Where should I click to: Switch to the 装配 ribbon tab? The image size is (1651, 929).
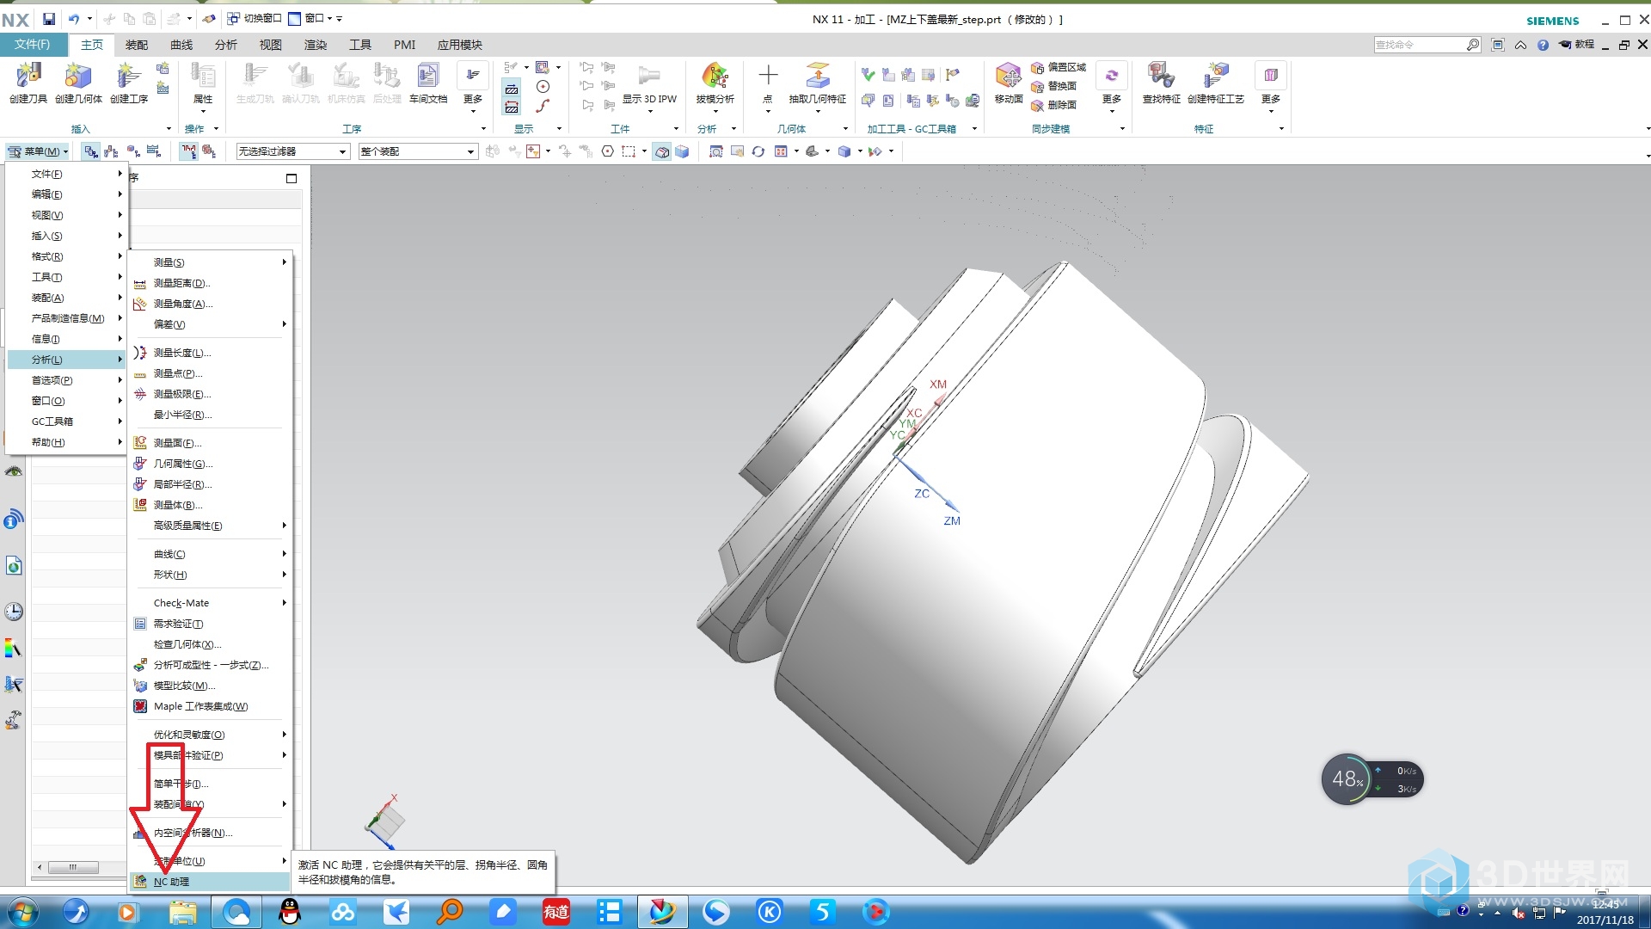click(137, 45)
